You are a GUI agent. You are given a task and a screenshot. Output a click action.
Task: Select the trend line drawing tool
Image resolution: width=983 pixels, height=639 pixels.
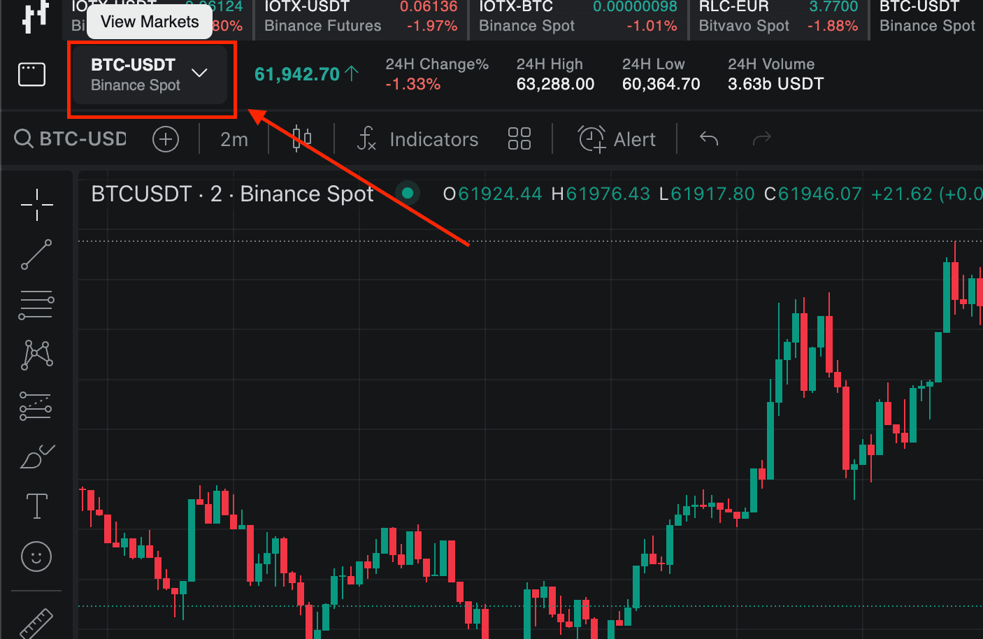(36, 254)
